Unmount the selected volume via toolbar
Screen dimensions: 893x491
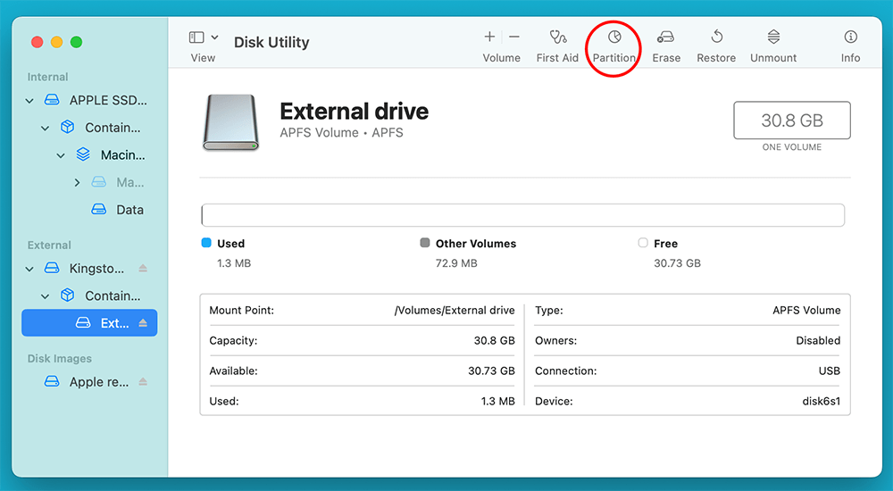(773, 38)
